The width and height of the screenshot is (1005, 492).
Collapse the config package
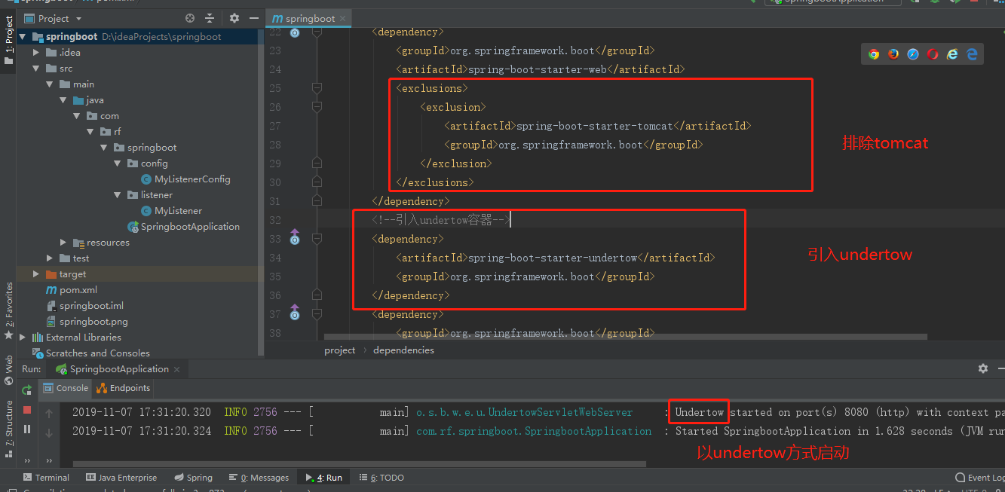coord(118,163)
